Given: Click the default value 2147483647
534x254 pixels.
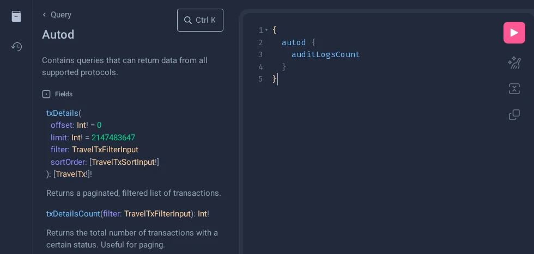Looking at the screenshot, I should (113, 138).
